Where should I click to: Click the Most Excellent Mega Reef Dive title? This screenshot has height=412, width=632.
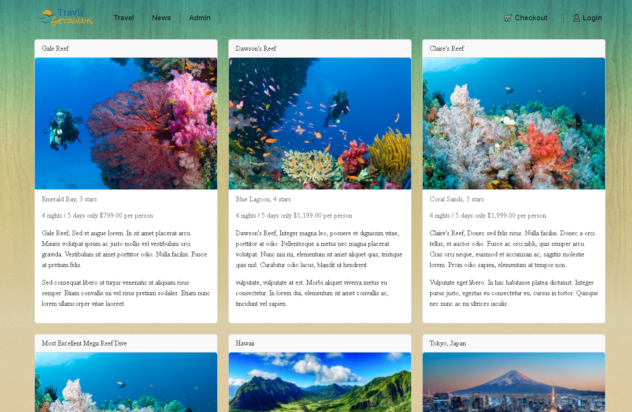(84, 343)
